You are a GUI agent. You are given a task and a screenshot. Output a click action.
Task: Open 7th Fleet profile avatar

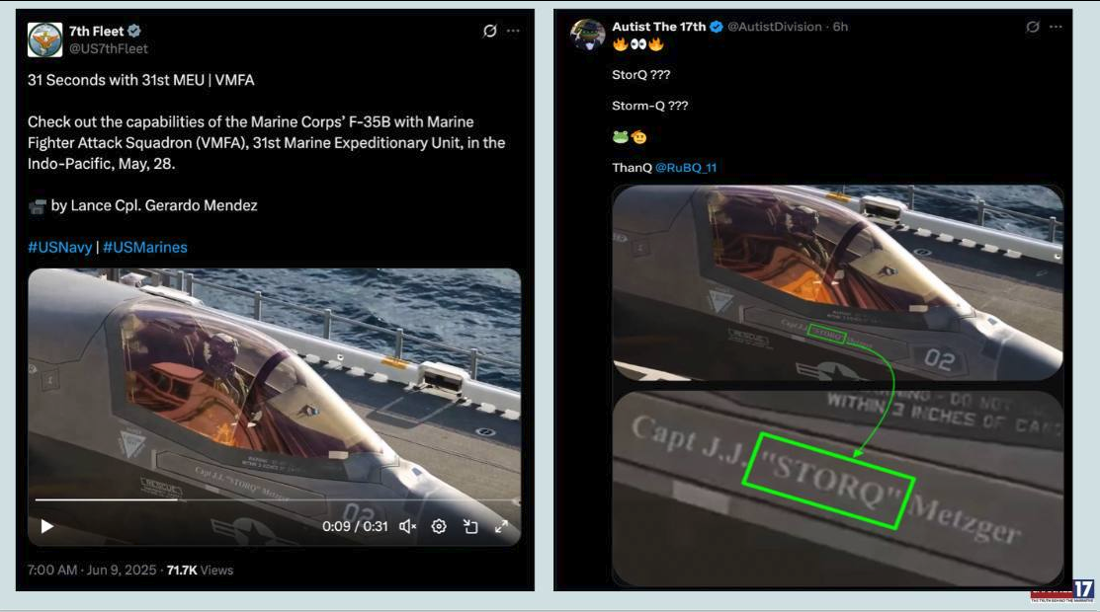pyautogui.click(x=44, y=39)
